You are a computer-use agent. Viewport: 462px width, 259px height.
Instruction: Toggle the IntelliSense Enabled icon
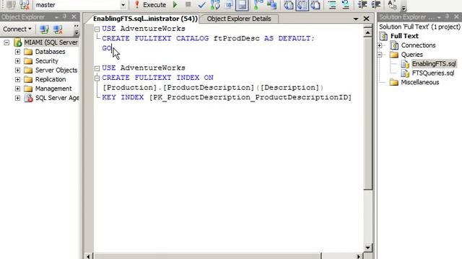pos(242,5)
